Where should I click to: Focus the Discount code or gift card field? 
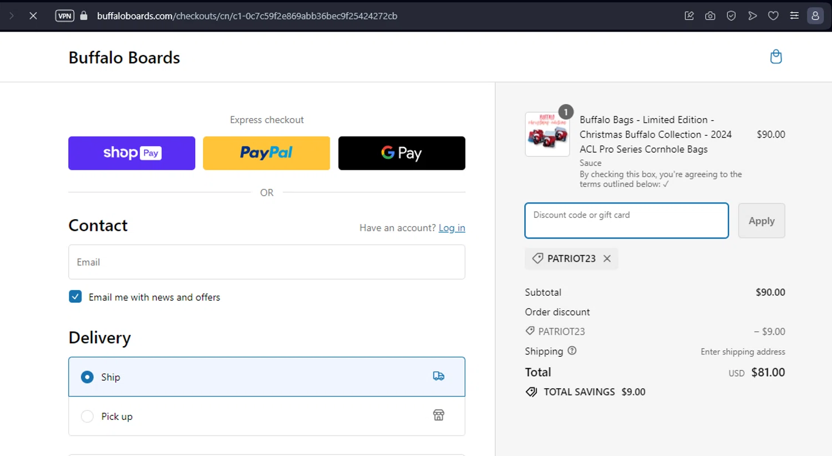click(x=627, y=221)
